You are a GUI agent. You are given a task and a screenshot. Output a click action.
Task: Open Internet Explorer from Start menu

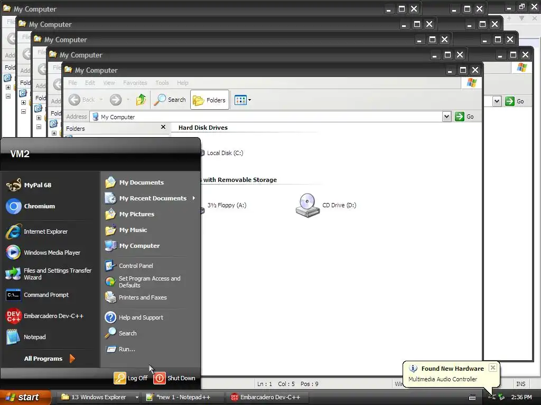[x=37, y=232]
